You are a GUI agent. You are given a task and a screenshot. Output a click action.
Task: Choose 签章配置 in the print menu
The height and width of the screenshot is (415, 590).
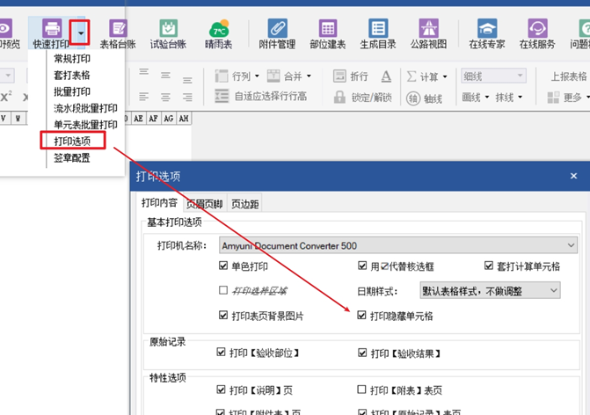point(72,158)
